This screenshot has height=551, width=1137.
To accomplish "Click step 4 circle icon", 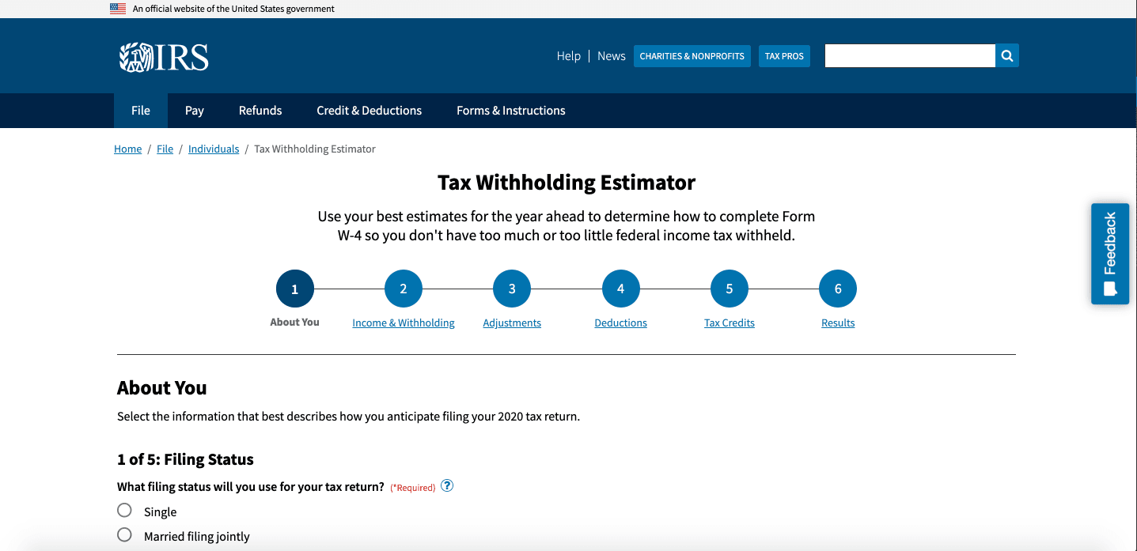I will point(620,289).
